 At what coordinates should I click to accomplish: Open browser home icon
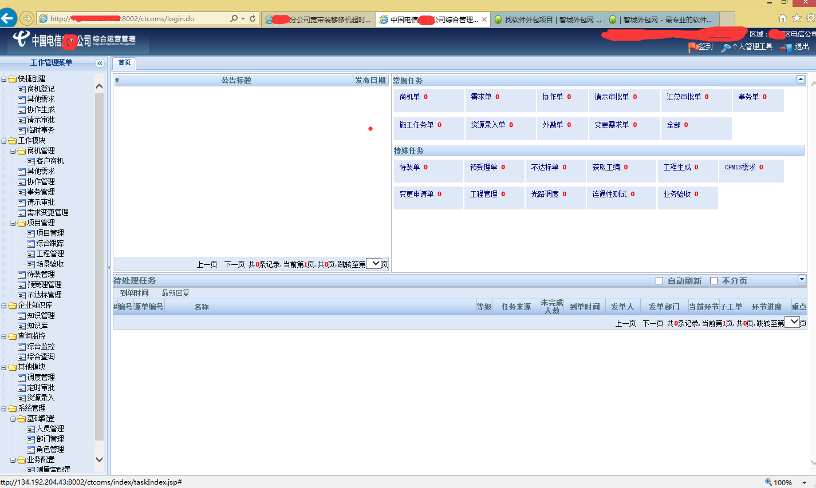[x=782, y=18]
